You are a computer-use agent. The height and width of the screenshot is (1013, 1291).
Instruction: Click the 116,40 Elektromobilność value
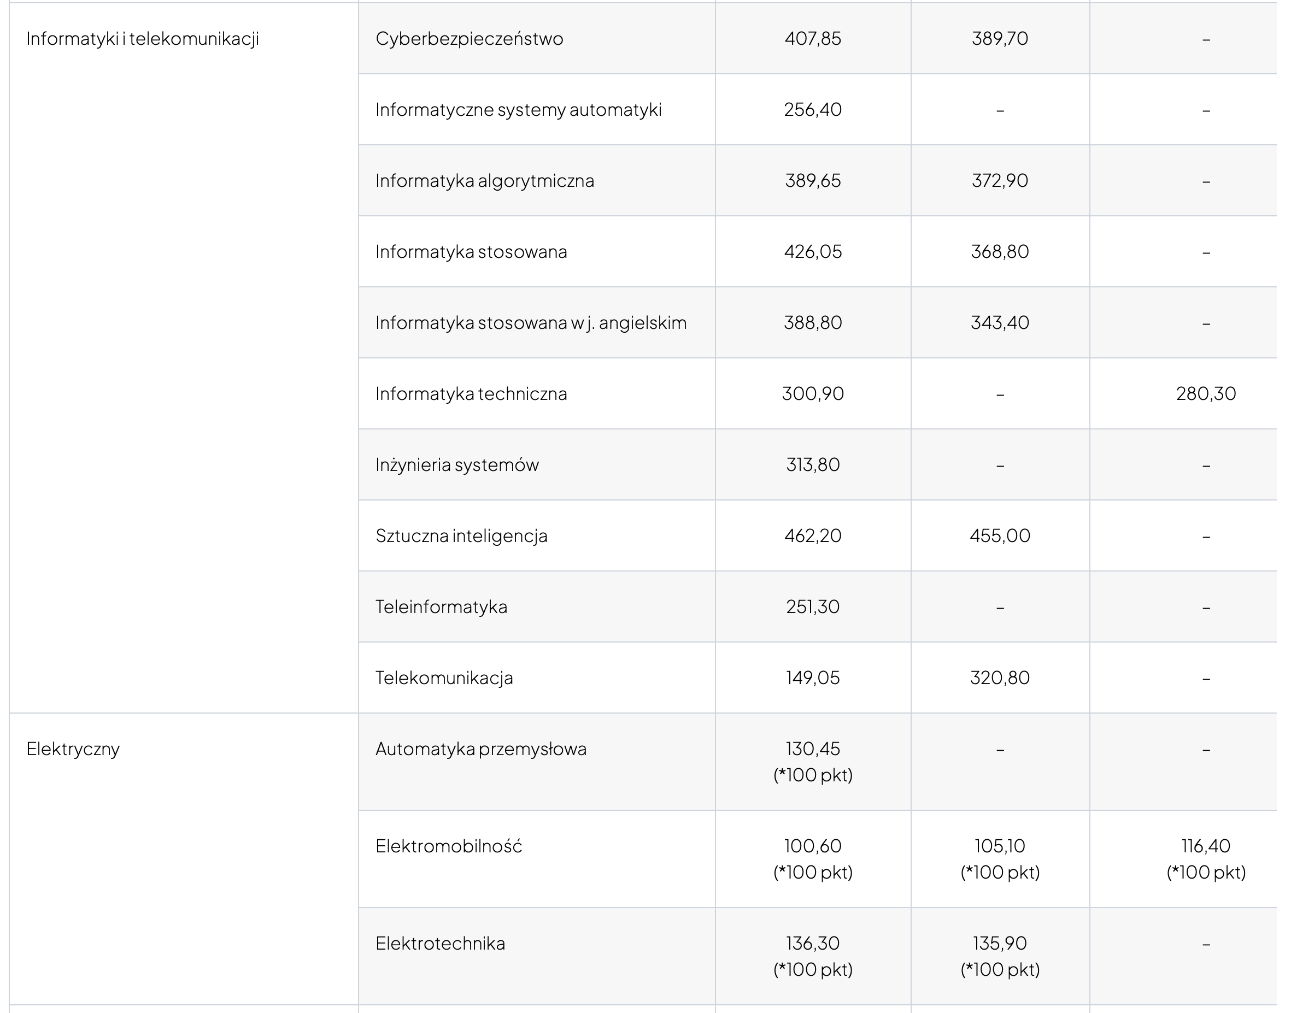pos(1206,846)
